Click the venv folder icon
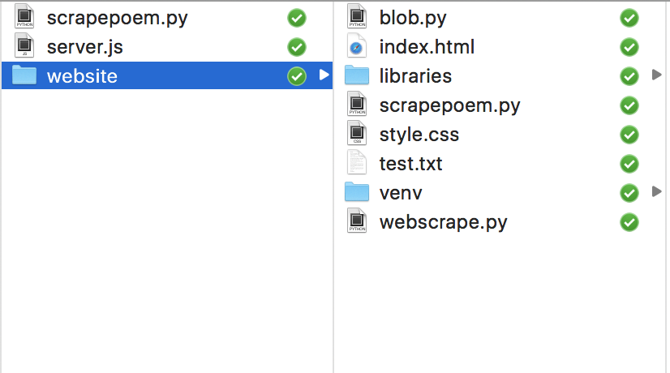The image size is (670, 373). point(357,192)
